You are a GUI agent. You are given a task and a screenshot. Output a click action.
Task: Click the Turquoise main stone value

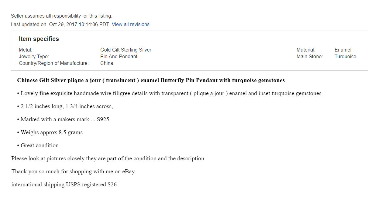[x=345, y=57]
